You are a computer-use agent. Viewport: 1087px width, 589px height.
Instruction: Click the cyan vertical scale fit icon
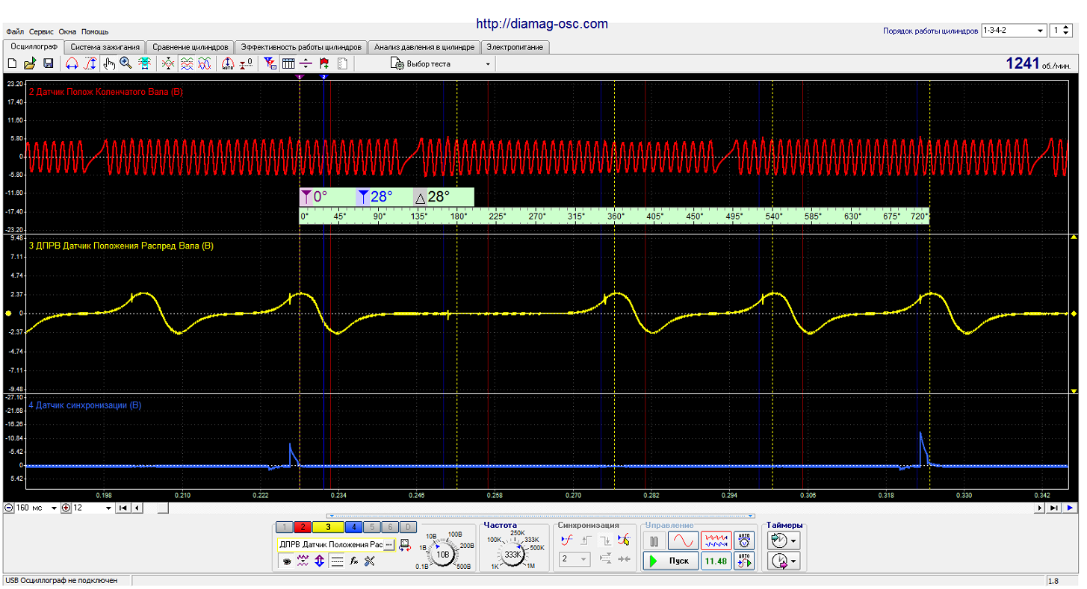(x=144, y=63)
